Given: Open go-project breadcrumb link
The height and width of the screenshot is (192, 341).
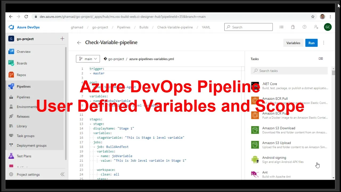Looking at the screenshot, I should pos(100,27).
